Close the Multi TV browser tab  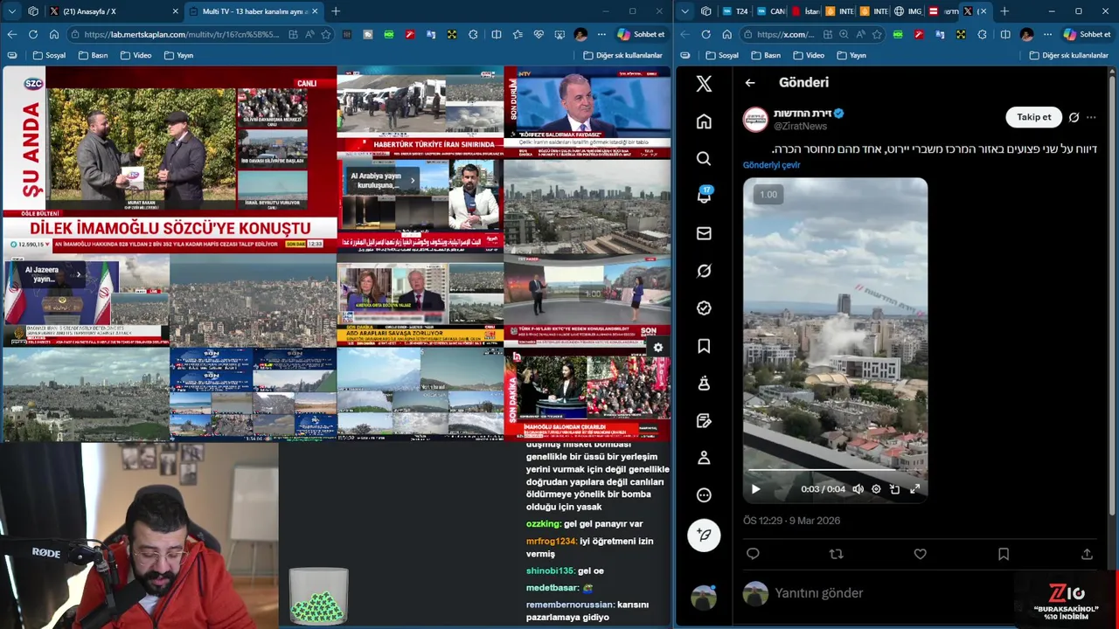point(314,11)
